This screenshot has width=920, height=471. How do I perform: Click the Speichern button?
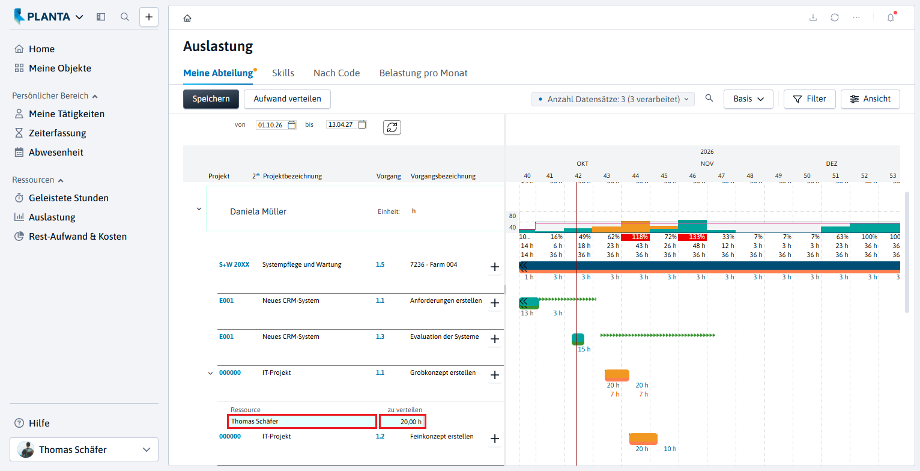tap(211, 99)
